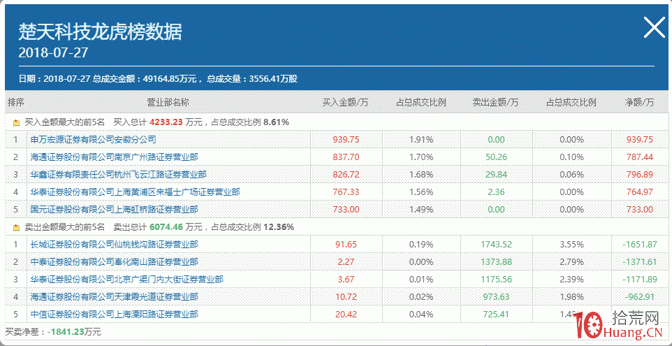Select the sell amount 2.36 cell
672x346 pixels.
click(496, 192)
